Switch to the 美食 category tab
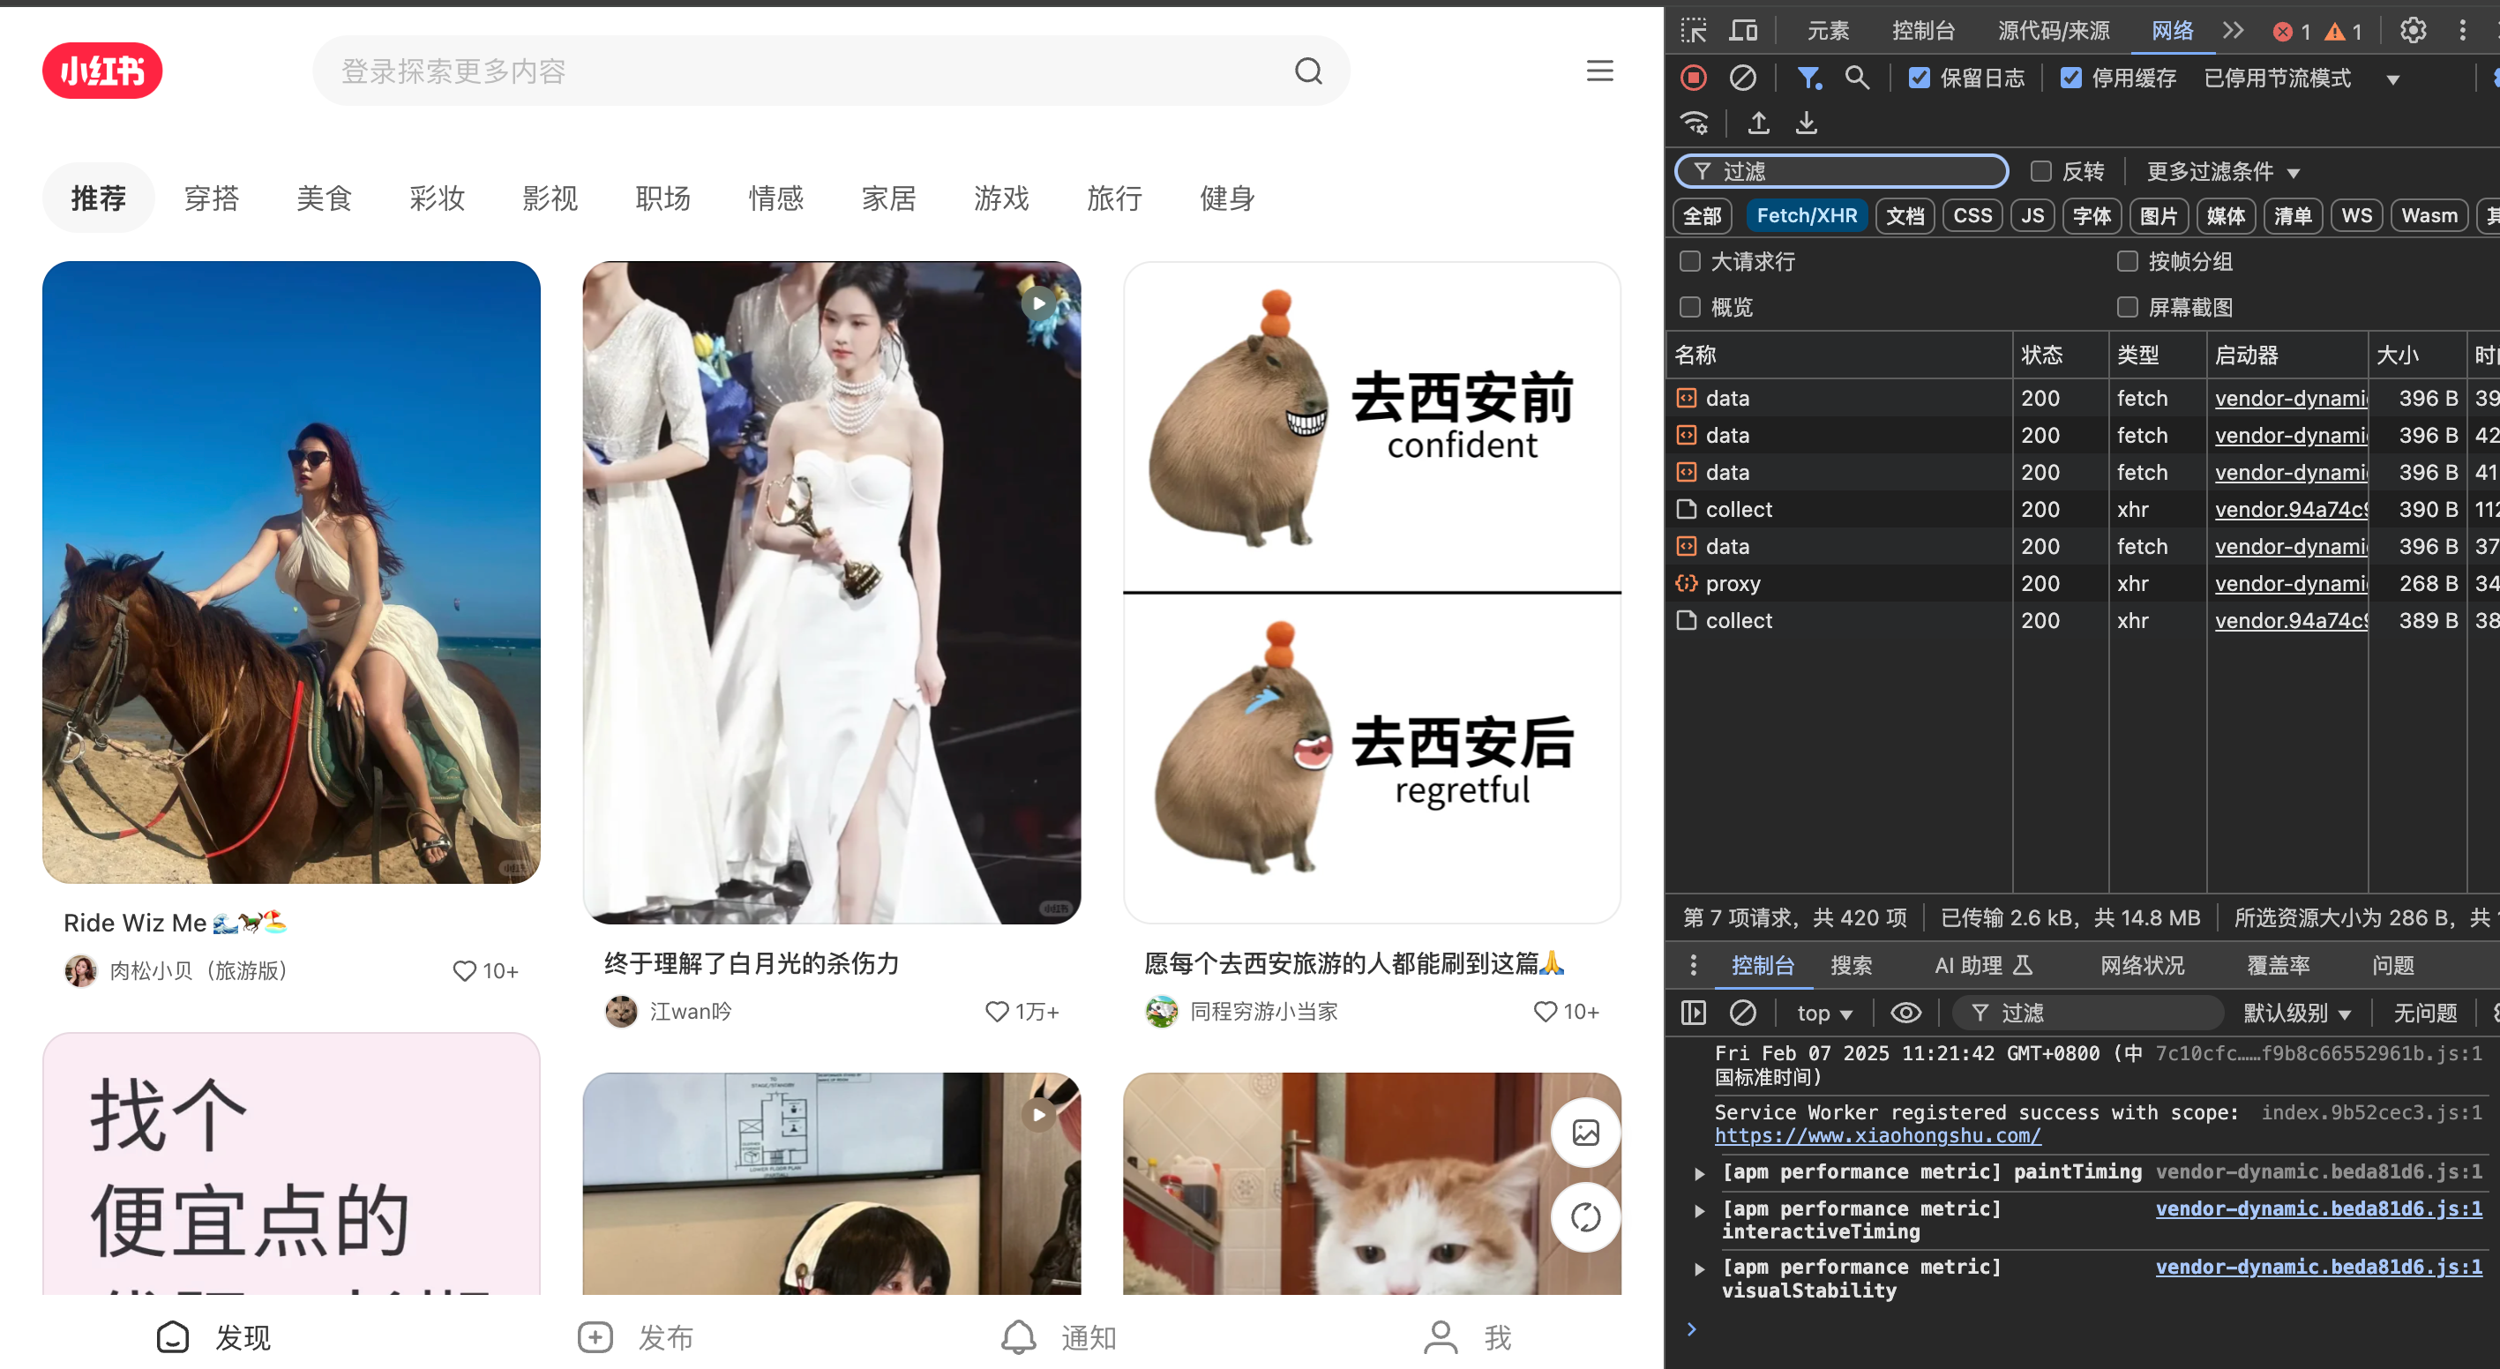The image size is (2500, 1369). (324, 198)
